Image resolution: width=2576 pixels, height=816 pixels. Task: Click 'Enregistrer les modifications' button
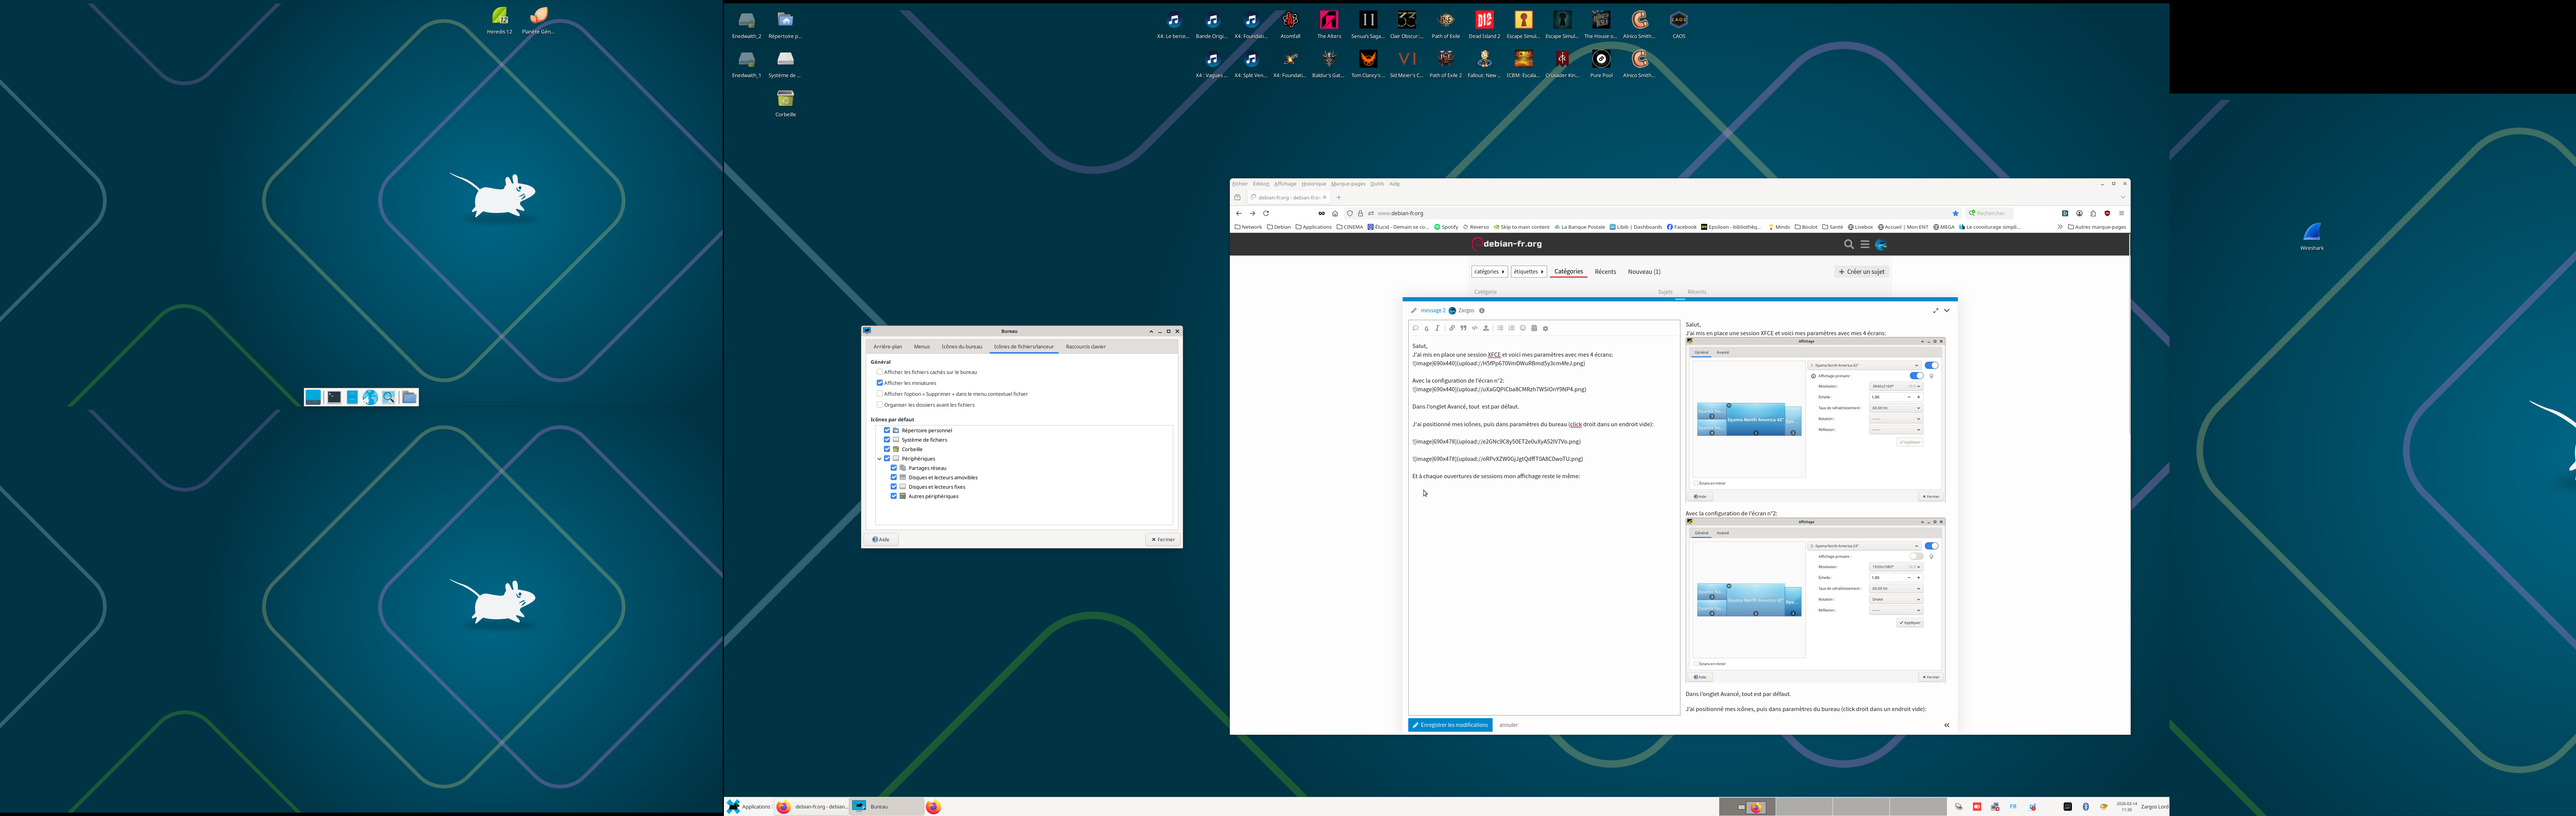(1450, 725)
